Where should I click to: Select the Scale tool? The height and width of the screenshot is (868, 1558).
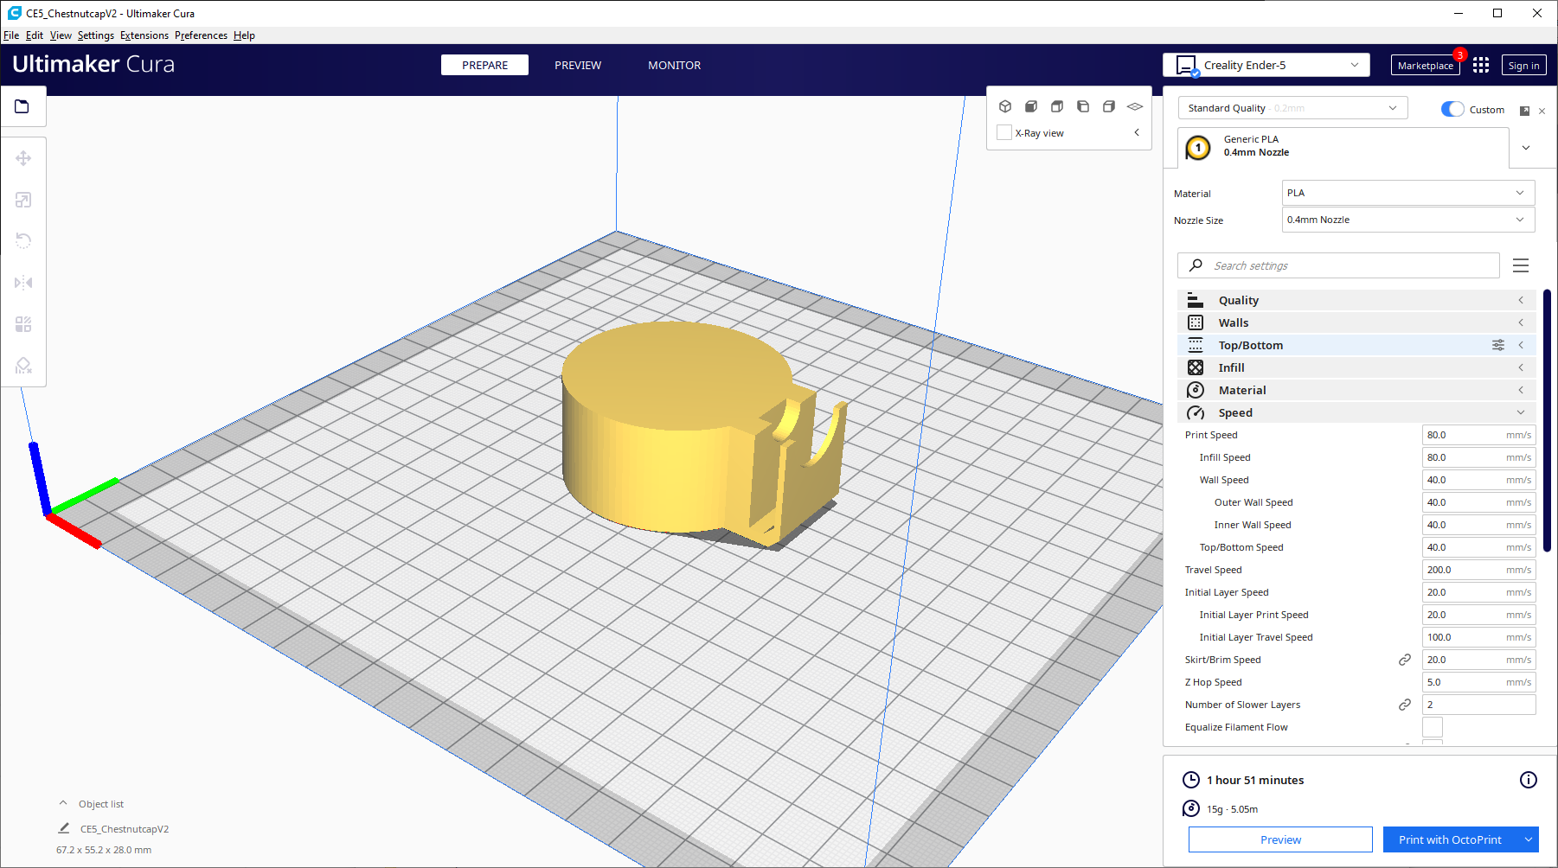tap(23, 200)
